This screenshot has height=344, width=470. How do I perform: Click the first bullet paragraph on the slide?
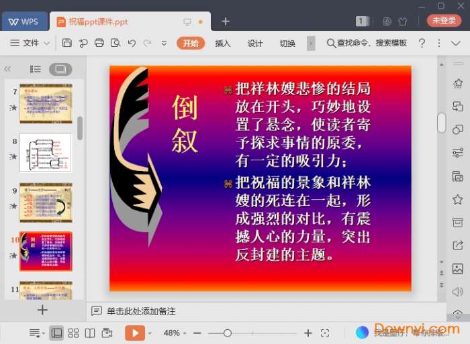tap(303, 125)
